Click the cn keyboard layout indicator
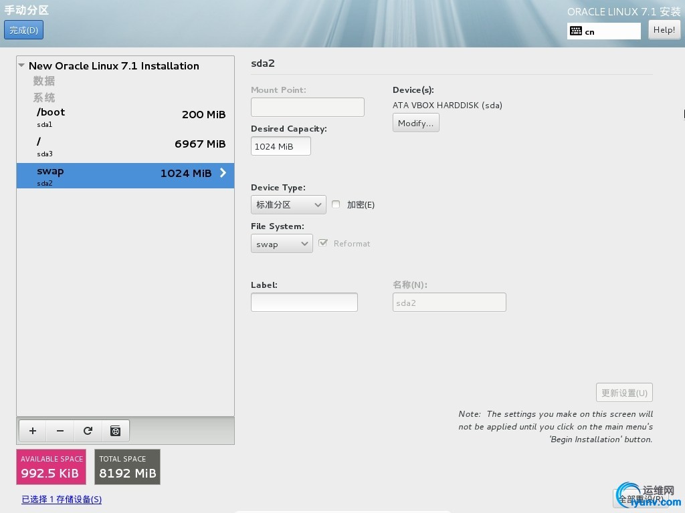The height and width of the screenshot is (513, 685). point(604,31)
